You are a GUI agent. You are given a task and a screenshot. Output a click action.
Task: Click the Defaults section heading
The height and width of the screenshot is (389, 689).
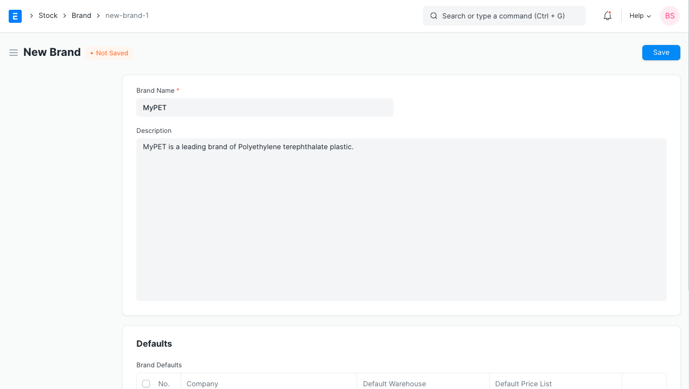pos(154,343)
